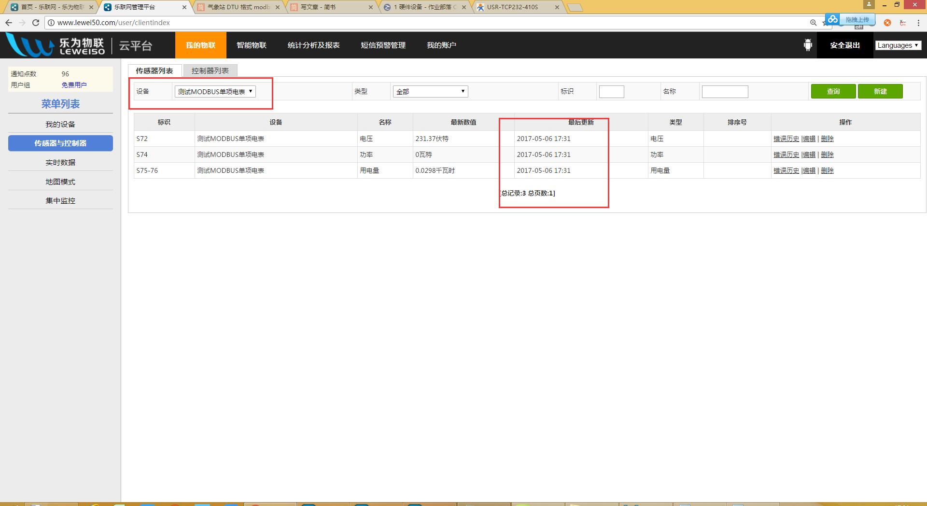927x506 pixels.
Task: Open 错误历史 for sensor S75-76
Action: (786, 170)
